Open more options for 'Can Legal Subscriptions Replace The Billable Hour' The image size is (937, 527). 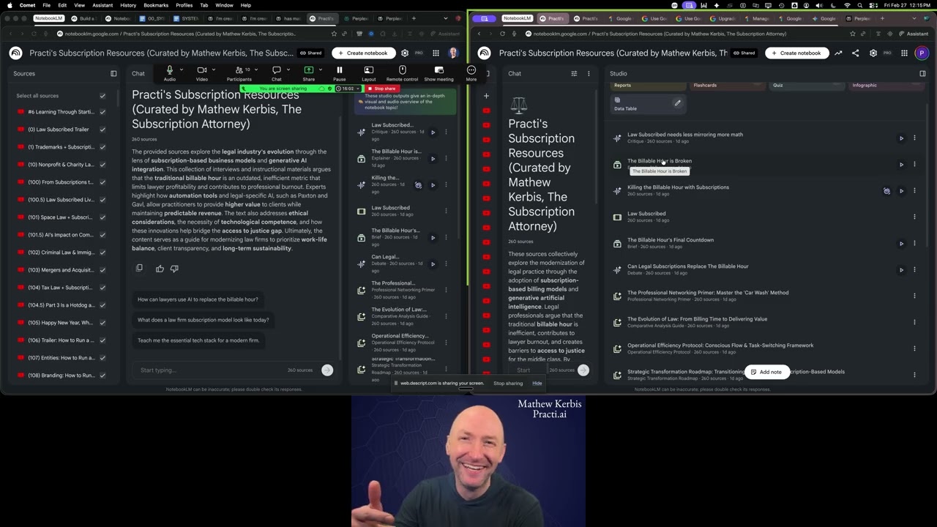tap(914, 269)
